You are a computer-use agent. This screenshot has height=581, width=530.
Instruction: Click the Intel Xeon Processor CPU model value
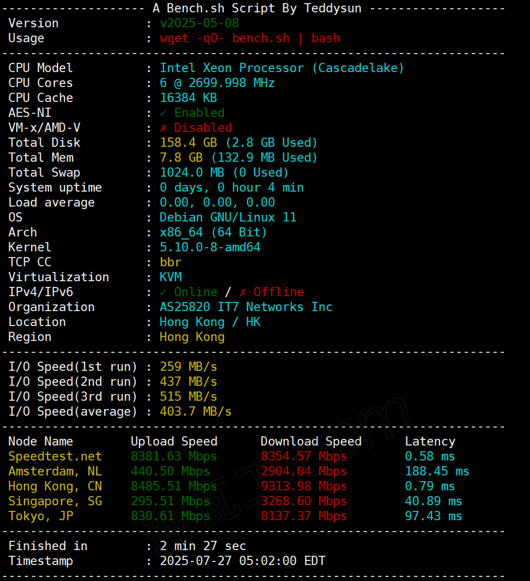tap(282, 68)
